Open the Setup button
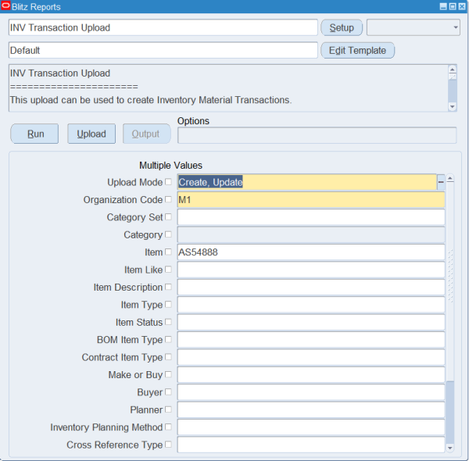Image resolution: width=469 pixels, height=461 pixels. pyautogui.click(x=342, y=27)
